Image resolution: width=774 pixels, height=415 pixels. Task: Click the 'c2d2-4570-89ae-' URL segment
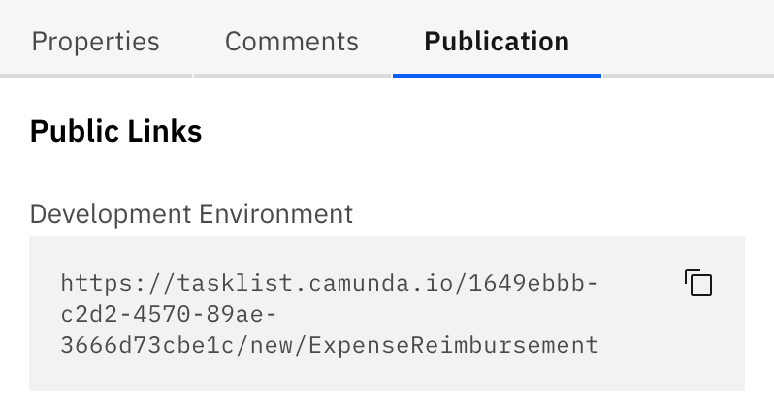pyautogui.click(x=169, y=314)
